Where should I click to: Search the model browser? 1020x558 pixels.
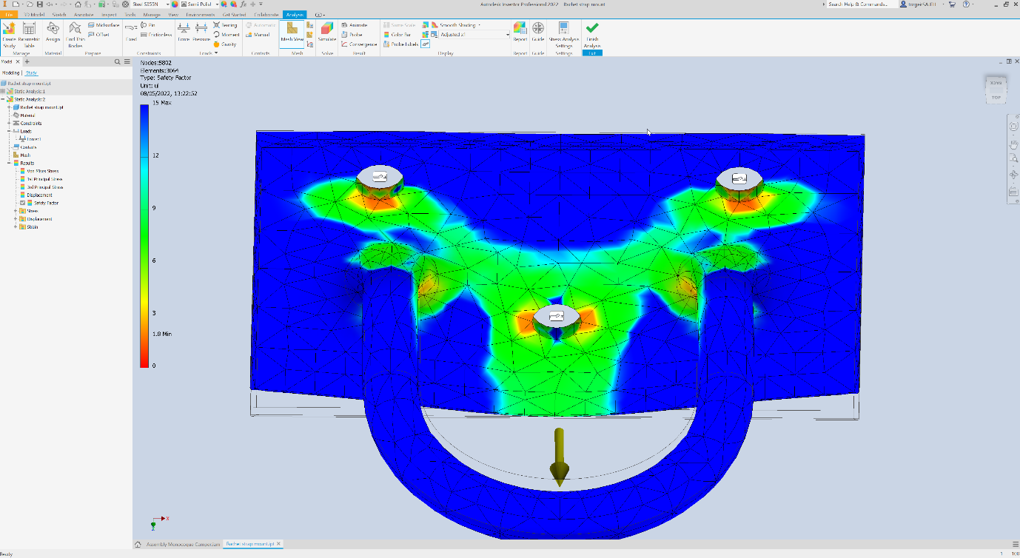point(118,62)
